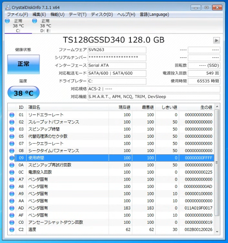Click status icon for スピンアップ時間 row
This screenshot has width=228, height=243.
(x=12, y=129)
